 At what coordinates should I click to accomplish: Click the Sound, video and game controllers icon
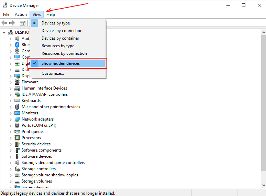17,163
